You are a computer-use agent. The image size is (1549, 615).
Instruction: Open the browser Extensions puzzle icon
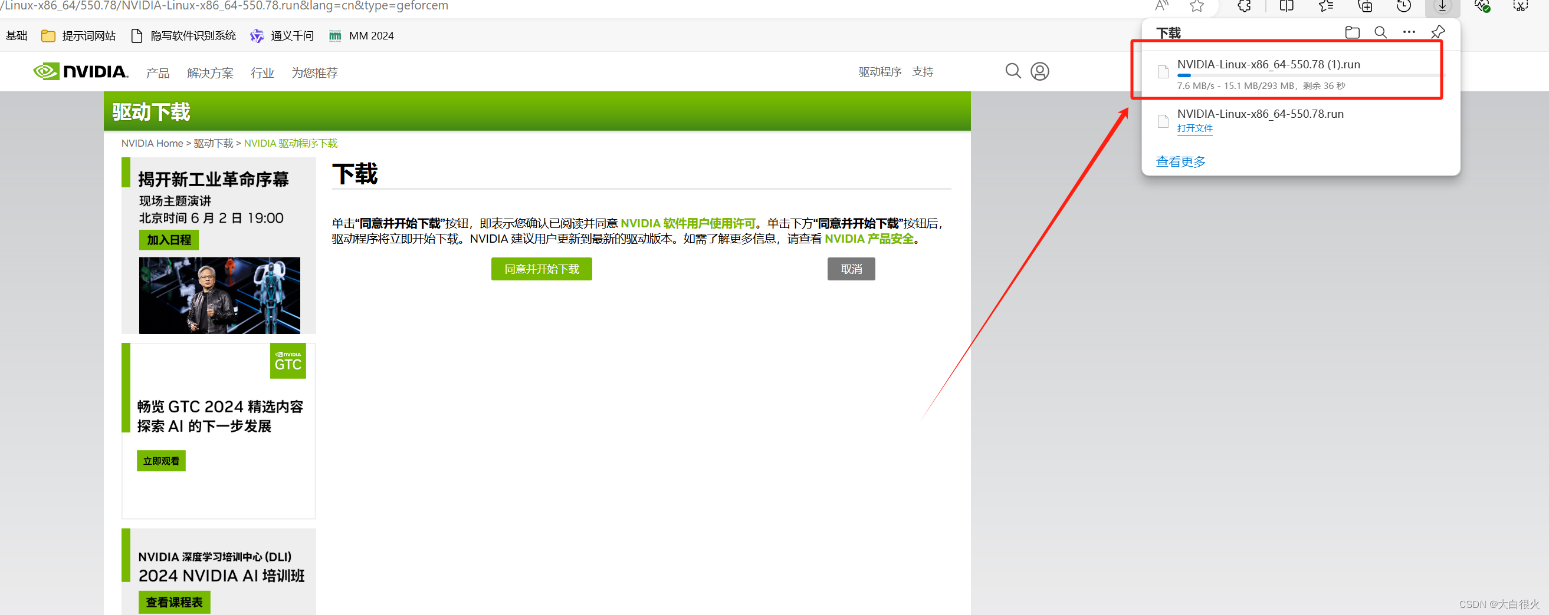(1244, 6)
